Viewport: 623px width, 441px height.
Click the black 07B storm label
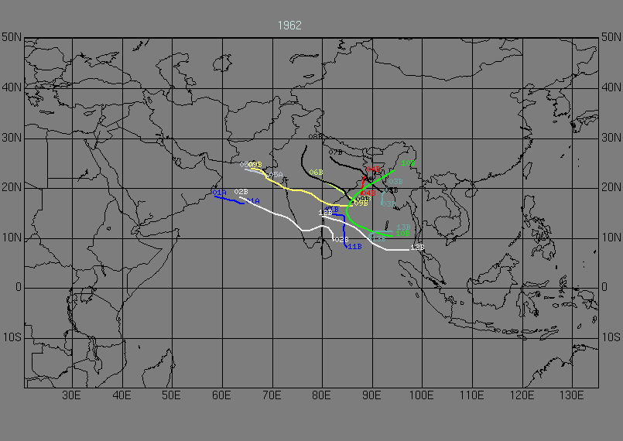tap(335, 153)
